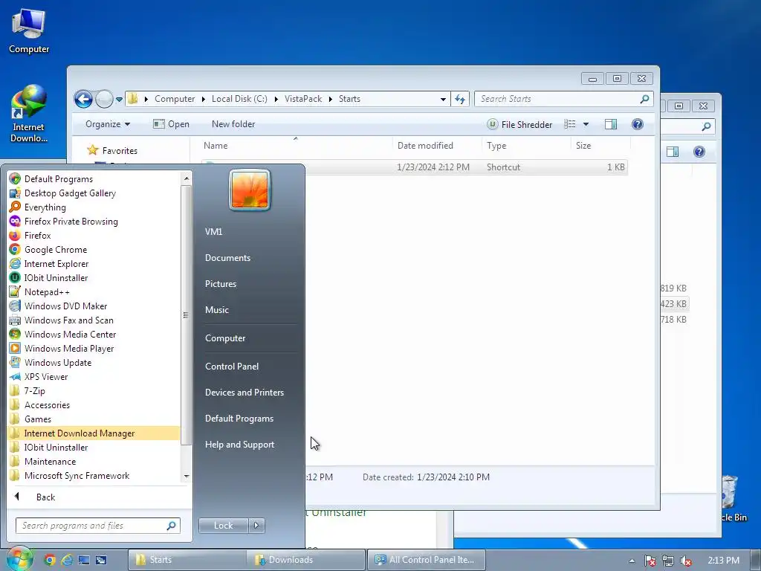This screenshot has width=761, height=571.
Task: Click the programs list scroll-down arrow
Action: (187, 477)
